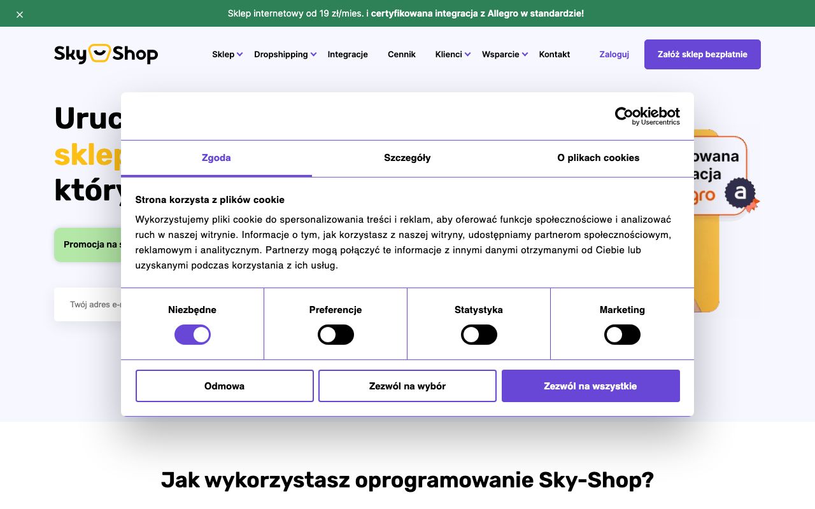Accept with Zezwól na wszystkie button
Viewport: 815px width, 509px height.
tap(591, 386)
